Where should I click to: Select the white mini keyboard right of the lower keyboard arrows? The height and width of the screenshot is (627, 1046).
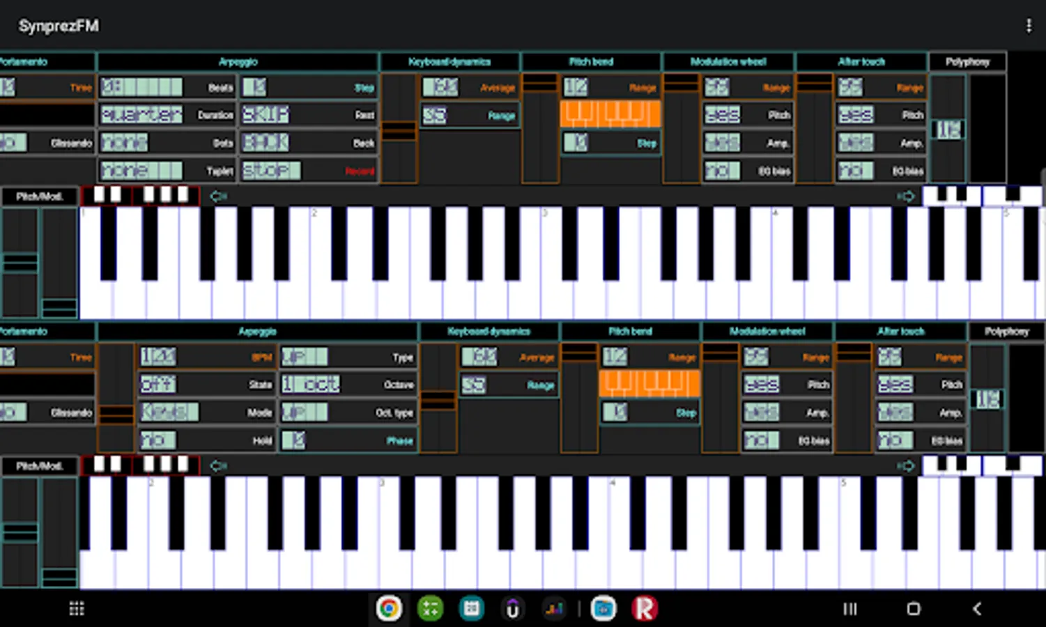pos(983,465)
